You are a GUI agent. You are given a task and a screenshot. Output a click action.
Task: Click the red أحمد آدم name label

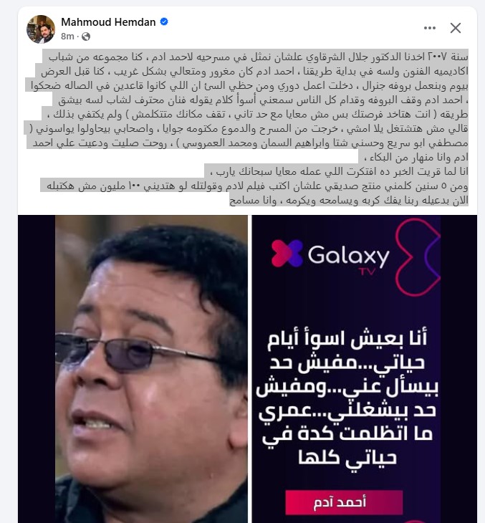pyautogui.click(x=344, y=502)
